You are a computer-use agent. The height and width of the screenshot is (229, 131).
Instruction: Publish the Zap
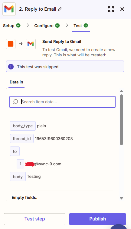[x=97, y=219]
